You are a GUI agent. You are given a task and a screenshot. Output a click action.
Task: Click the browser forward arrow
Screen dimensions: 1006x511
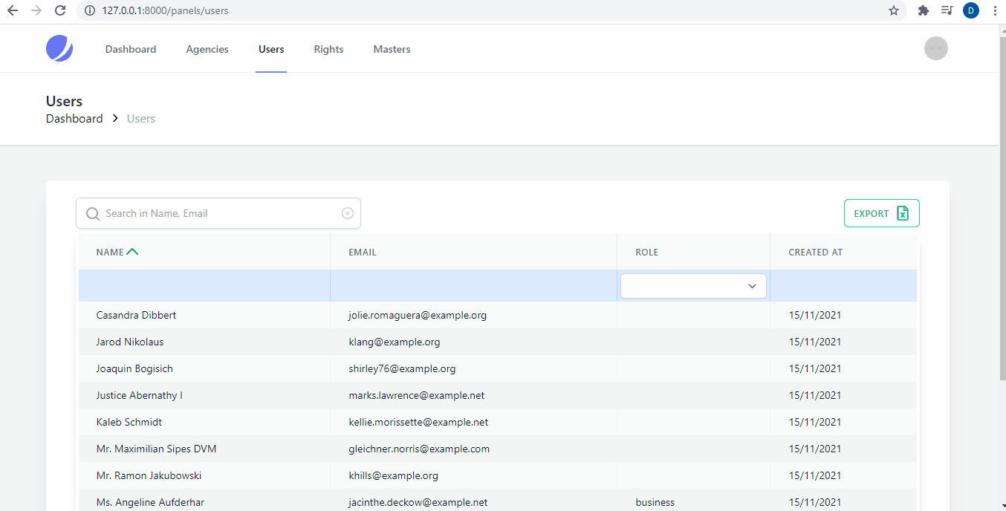pos(36,10)
